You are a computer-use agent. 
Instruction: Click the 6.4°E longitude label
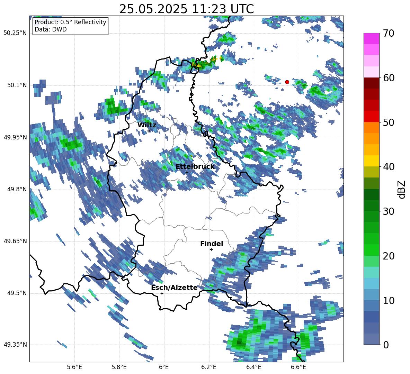tap(253, 367)
